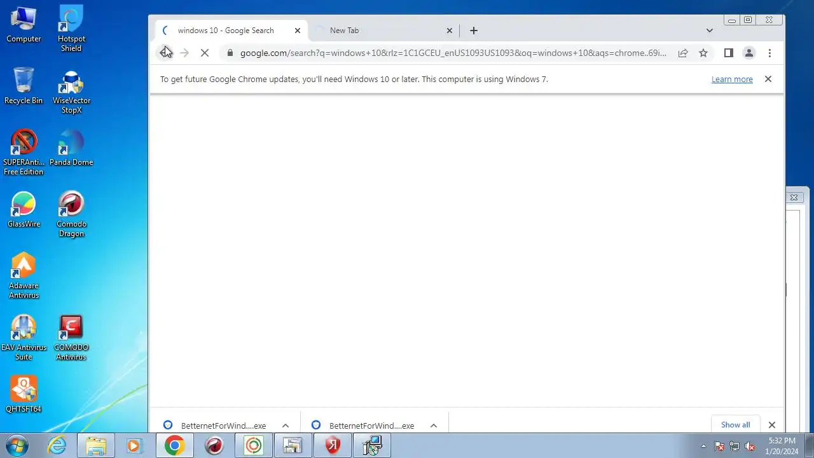Read the Windows 7 update warning text
Screen dimensions: 814x458
[354, 80]
